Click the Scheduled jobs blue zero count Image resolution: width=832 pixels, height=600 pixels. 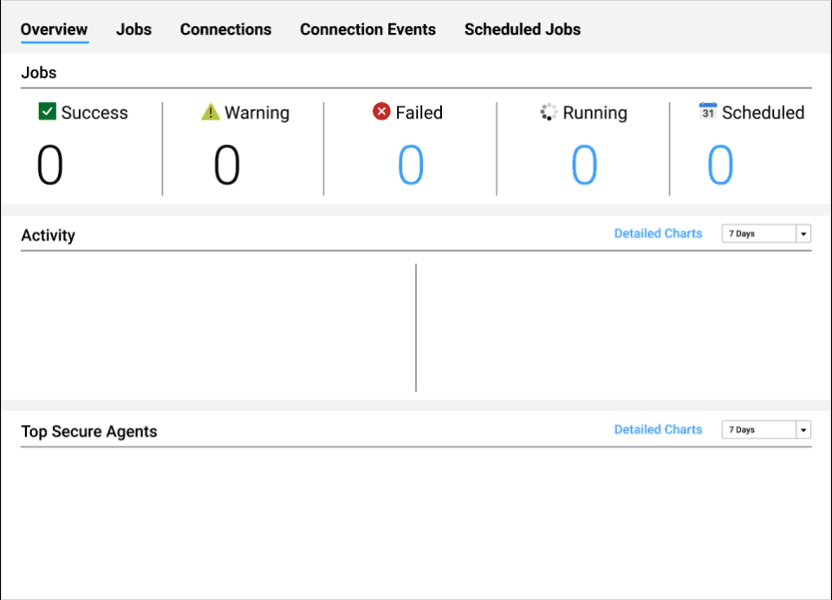[x=720, y=163]
